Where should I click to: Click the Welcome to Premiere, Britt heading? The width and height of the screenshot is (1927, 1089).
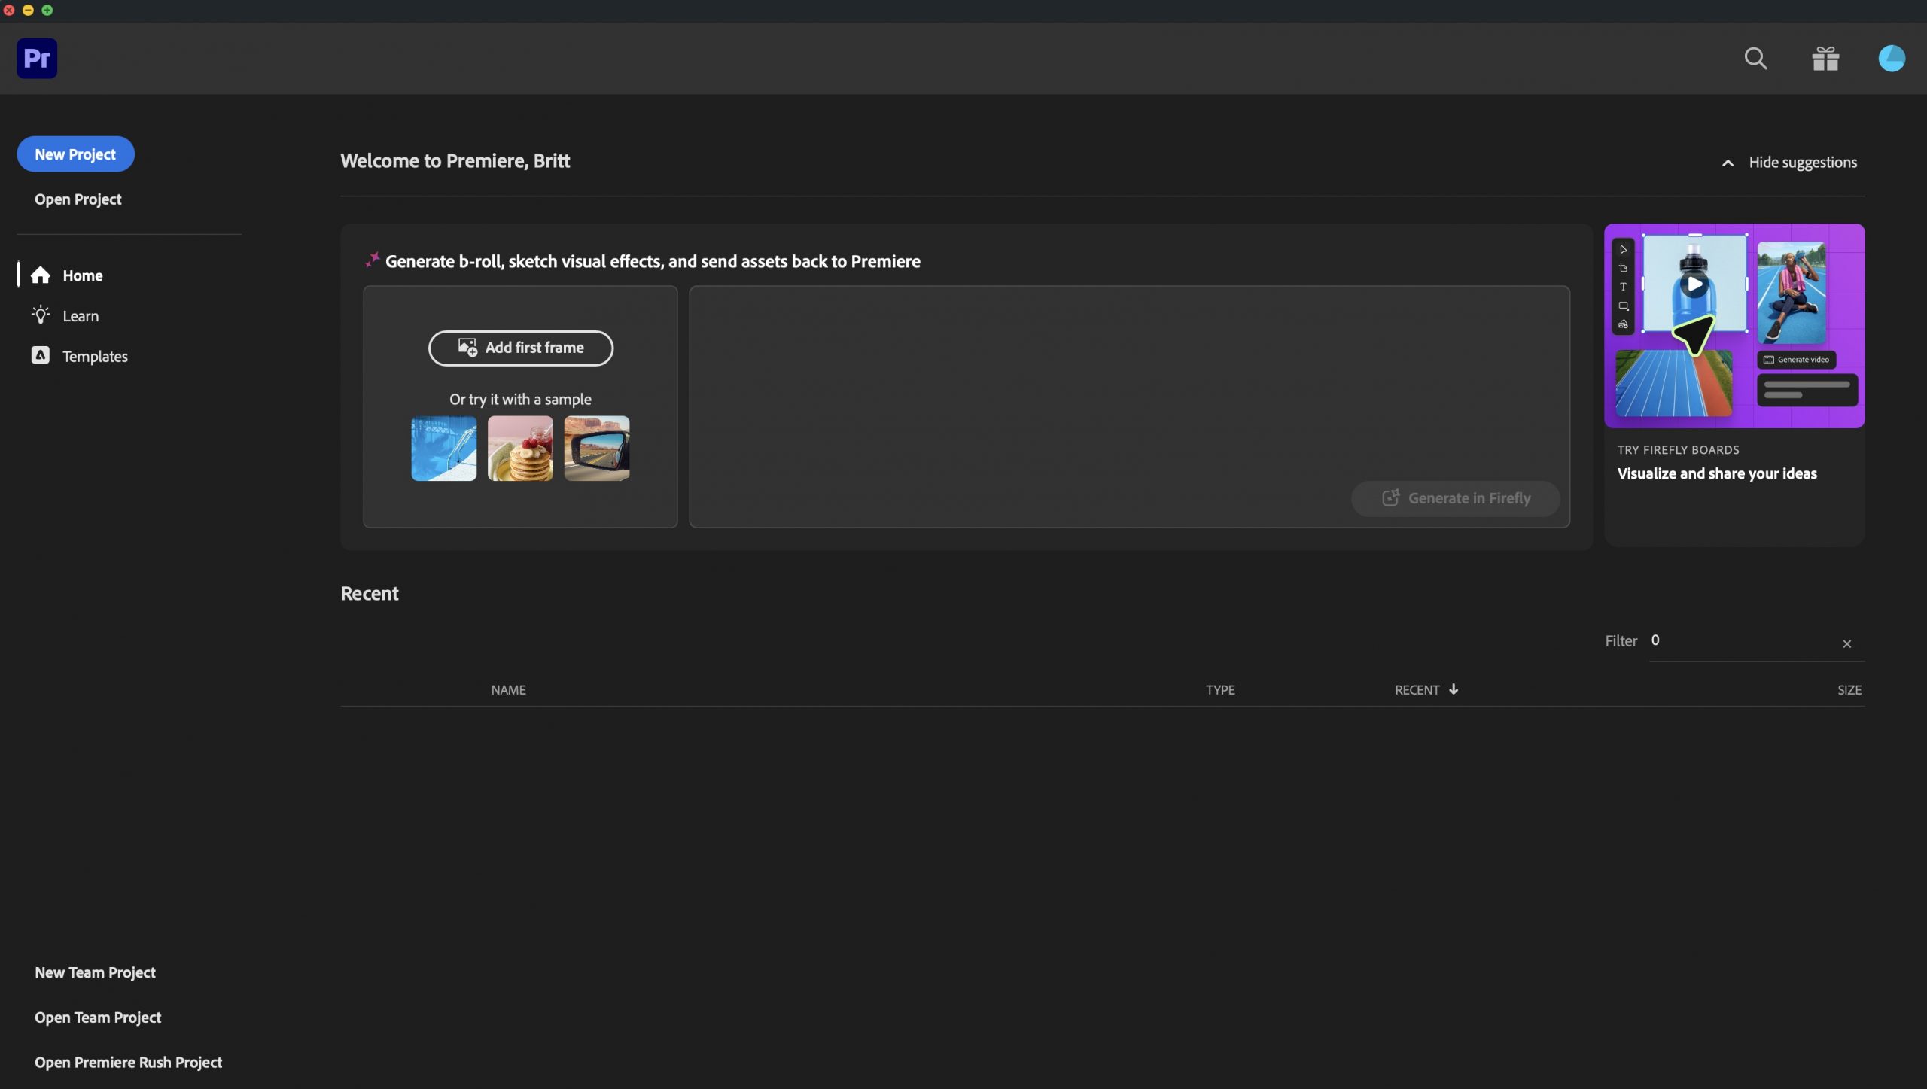[455, 161]
